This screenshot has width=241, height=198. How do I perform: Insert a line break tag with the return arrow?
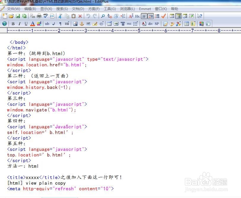pos(54,24)
